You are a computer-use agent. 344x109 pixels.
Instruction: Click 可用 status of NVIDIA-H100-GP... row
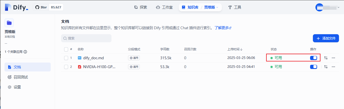click(x=276, y=67)
